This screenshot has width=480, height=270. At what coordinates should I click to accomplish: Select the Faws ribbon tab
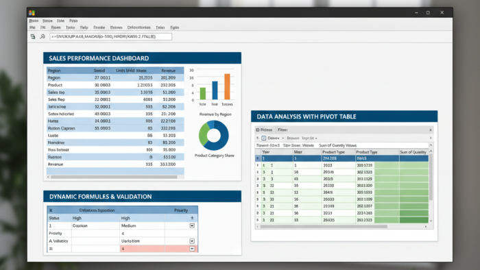click(x=56, y=27)
